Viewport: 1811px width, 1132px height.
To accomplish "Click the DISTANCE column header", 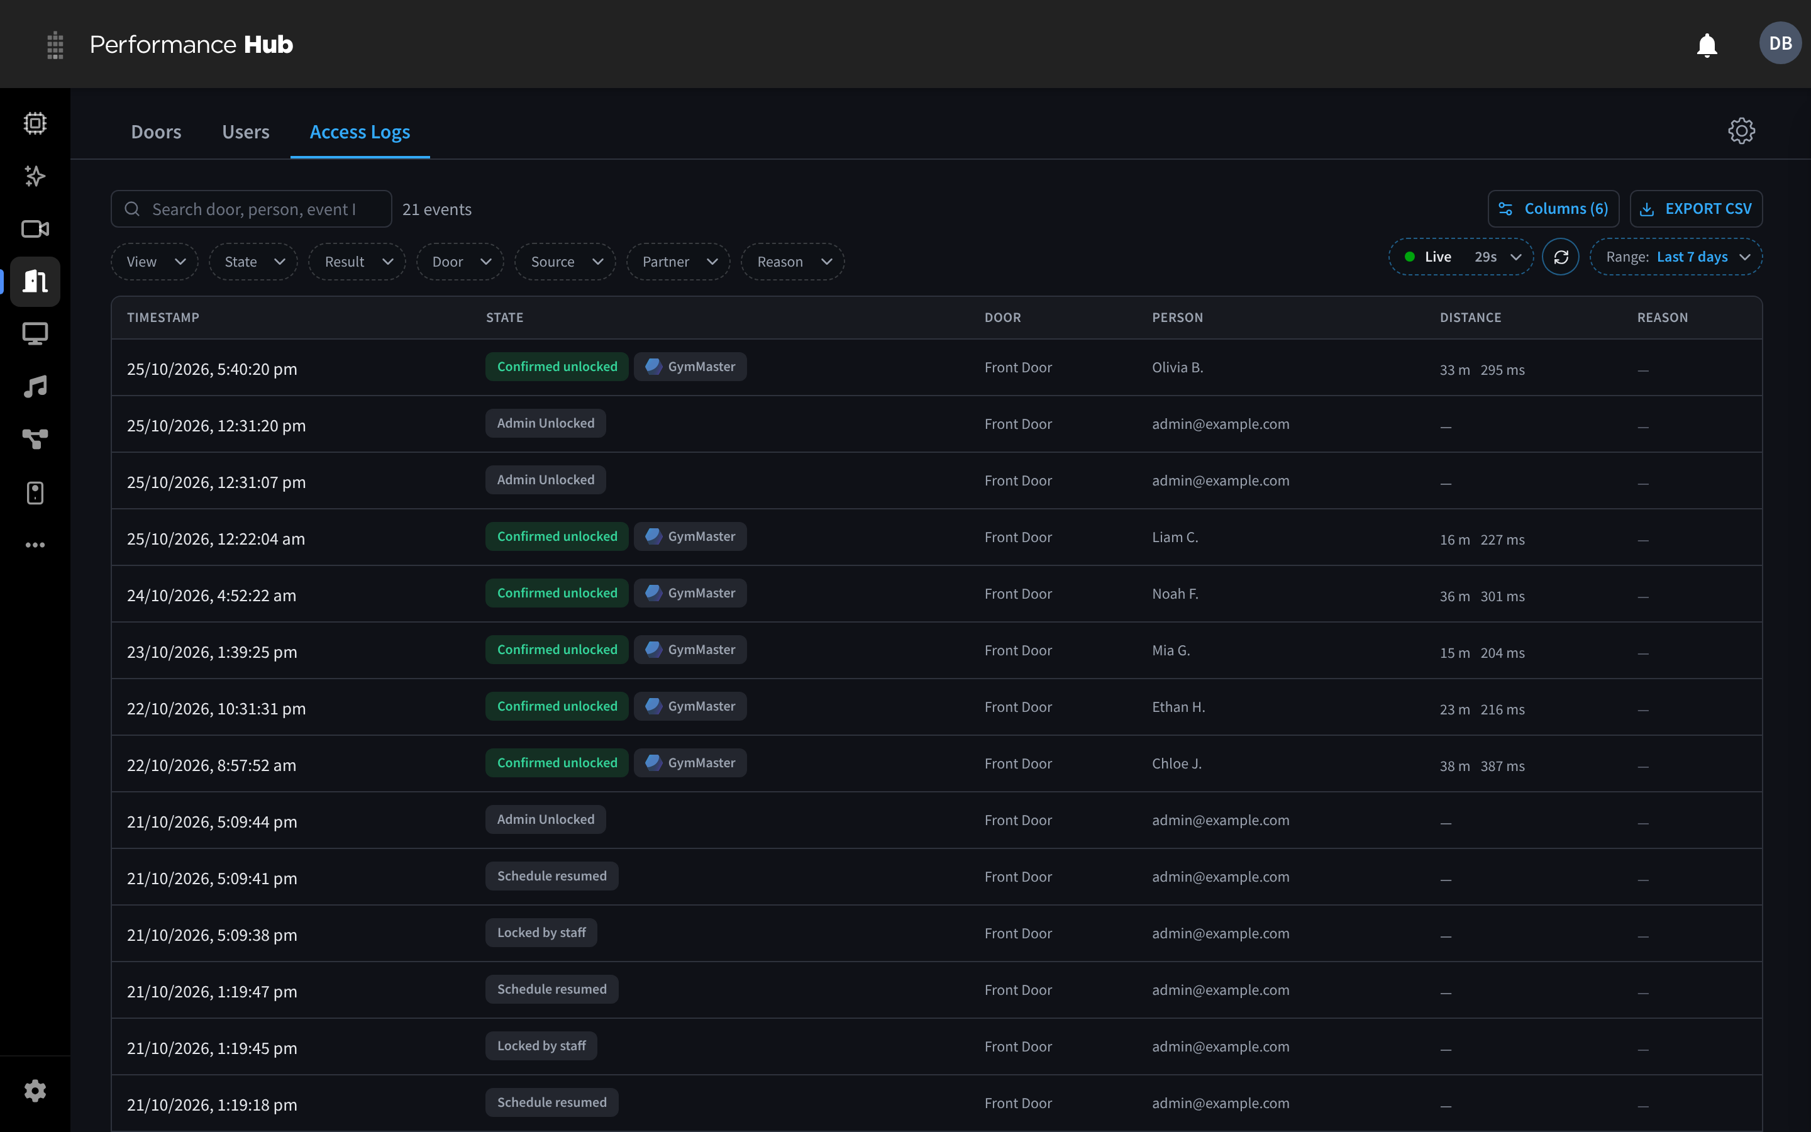I will [1471, 318].
